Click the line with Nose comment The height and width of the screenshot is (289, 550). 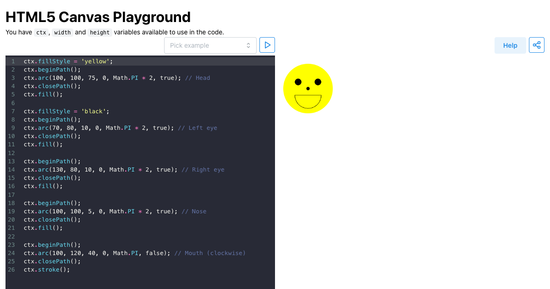coord(115,211)
